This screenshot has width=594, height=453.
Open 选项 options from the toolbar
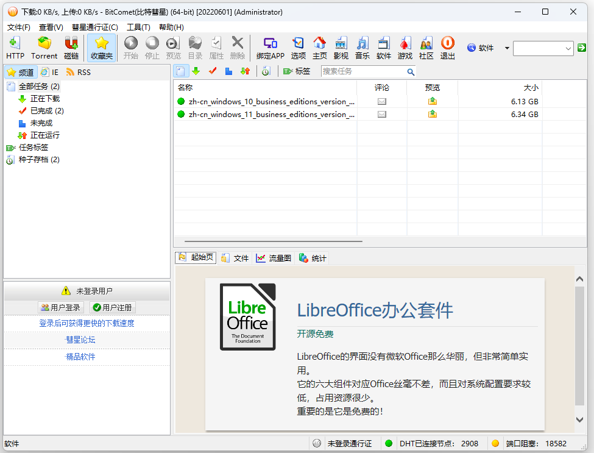click(299, 48)
